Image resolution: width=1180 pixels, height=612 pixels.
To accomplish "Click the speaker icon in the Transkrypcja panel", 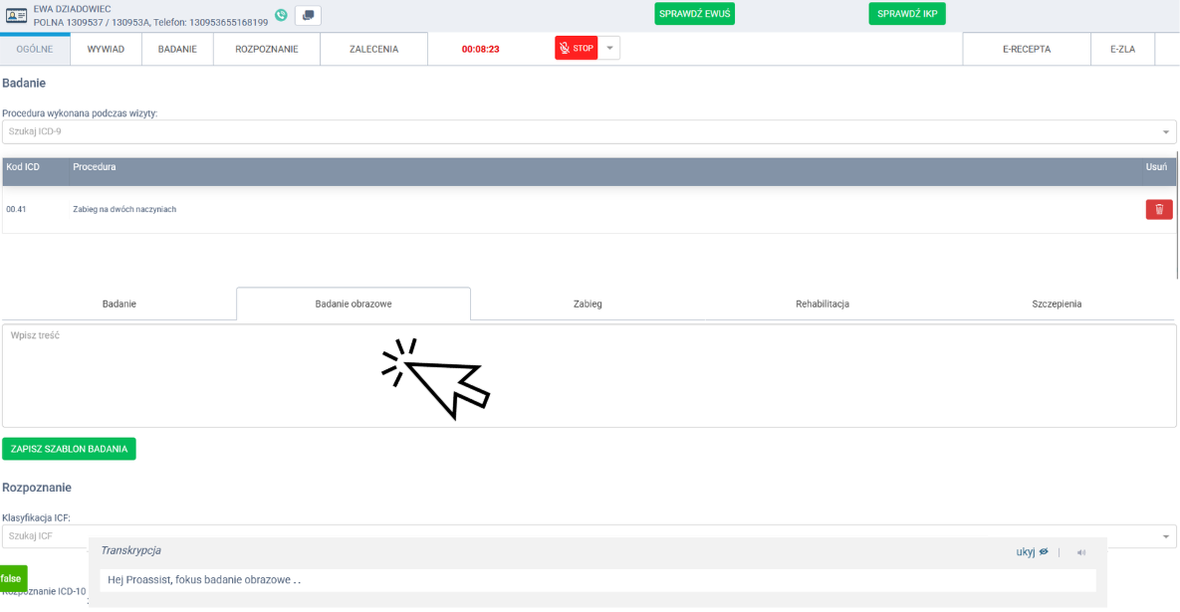I will coord(1081,552).
